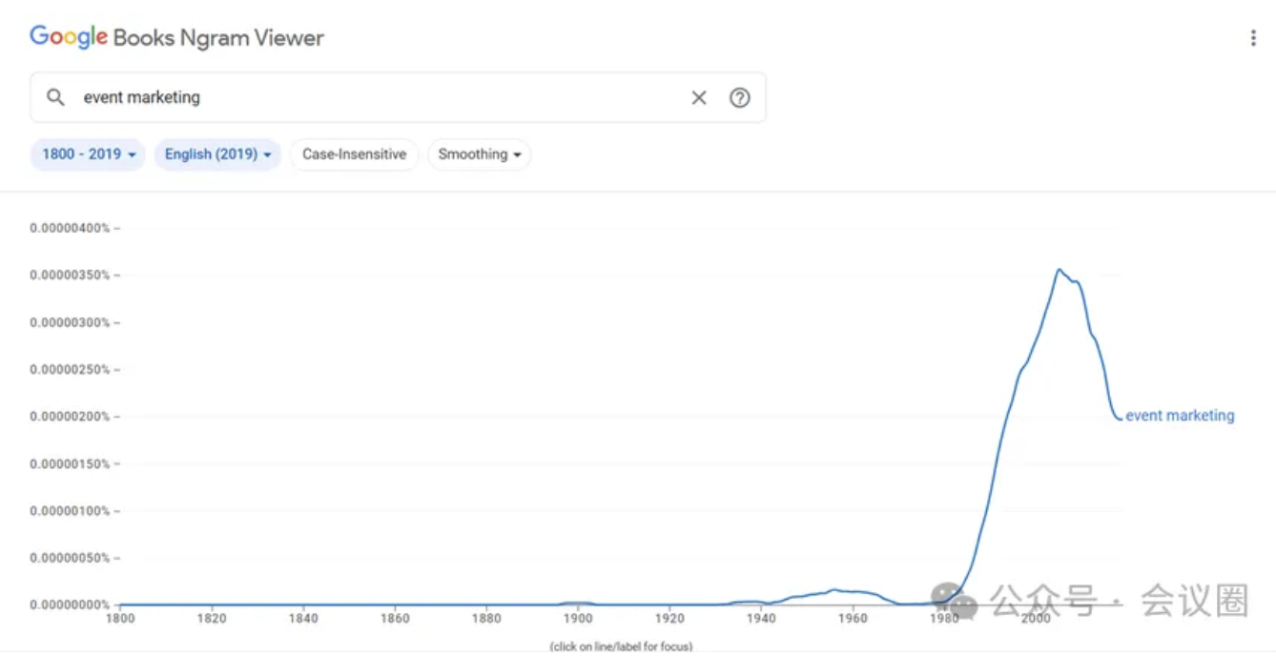Expand the English (2019) corpus dropdown
The width and height of the screenshot is (1276, 656).
tap(217, 154)
